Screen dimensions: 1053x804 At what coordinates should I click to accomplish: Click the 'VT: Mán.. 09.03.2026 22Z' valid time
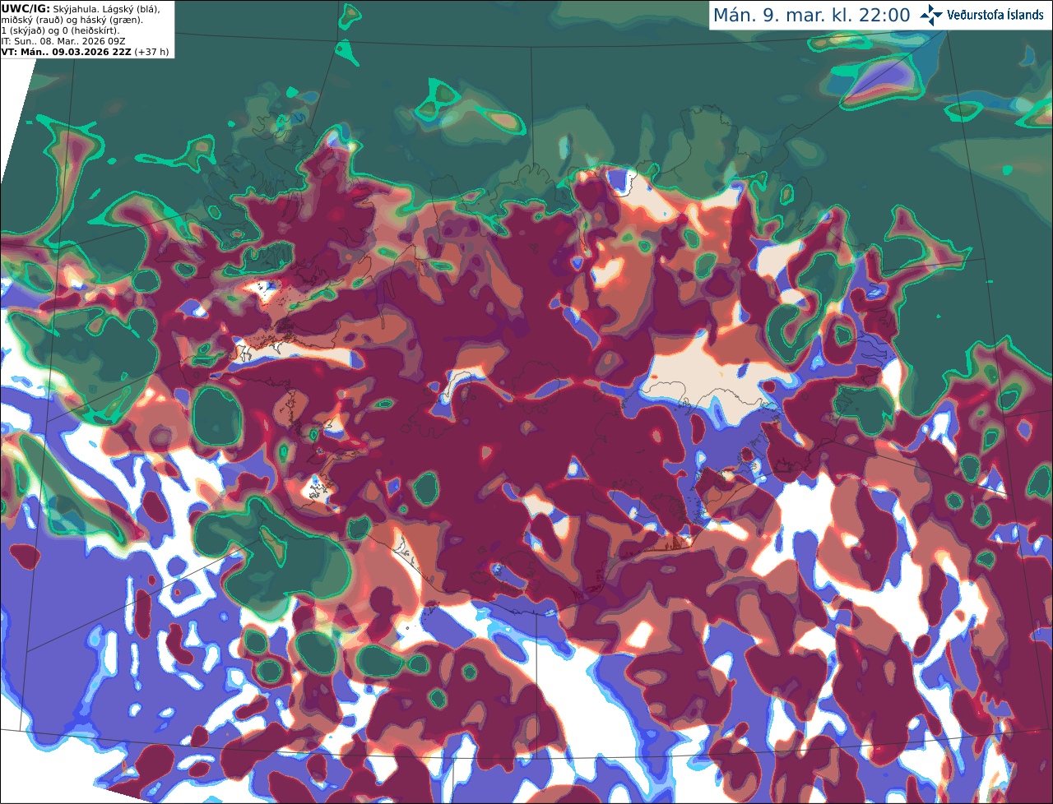tap(66, 52)
